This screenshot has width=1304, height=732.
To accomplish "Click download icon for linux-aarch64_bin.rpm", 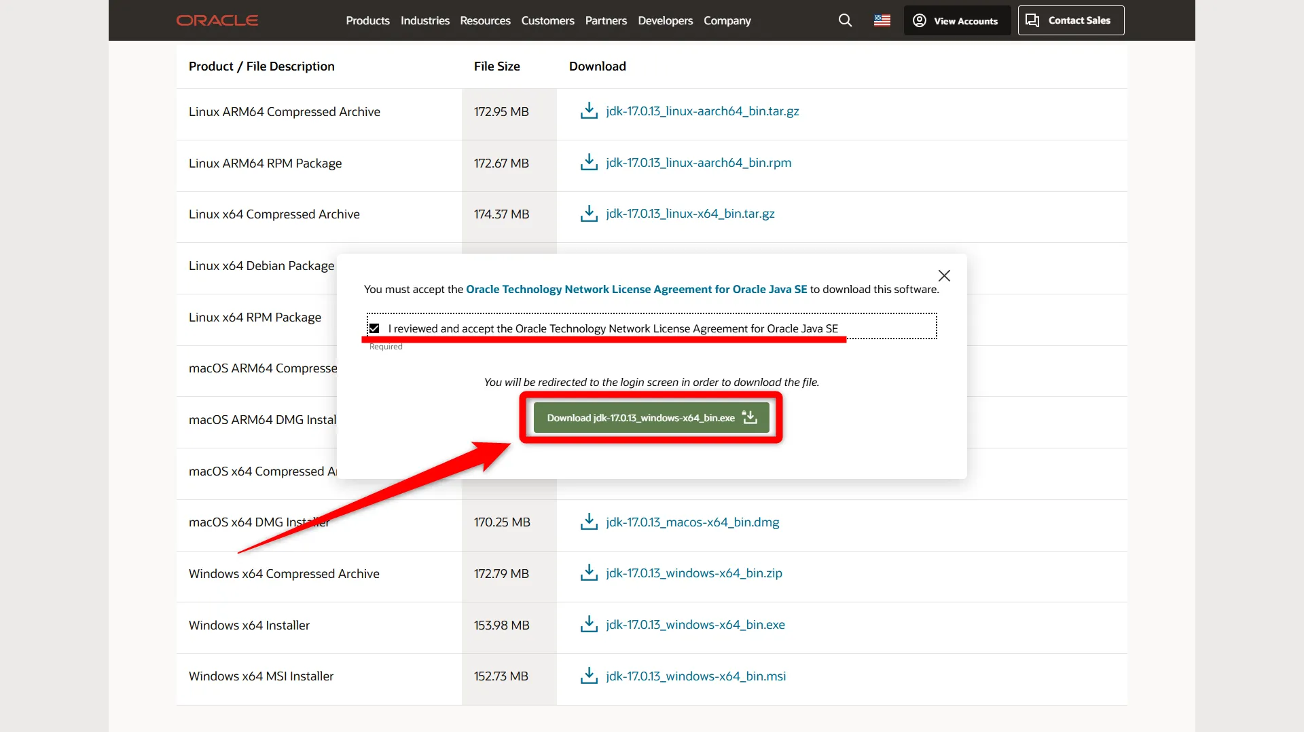I will pos(589,162).
